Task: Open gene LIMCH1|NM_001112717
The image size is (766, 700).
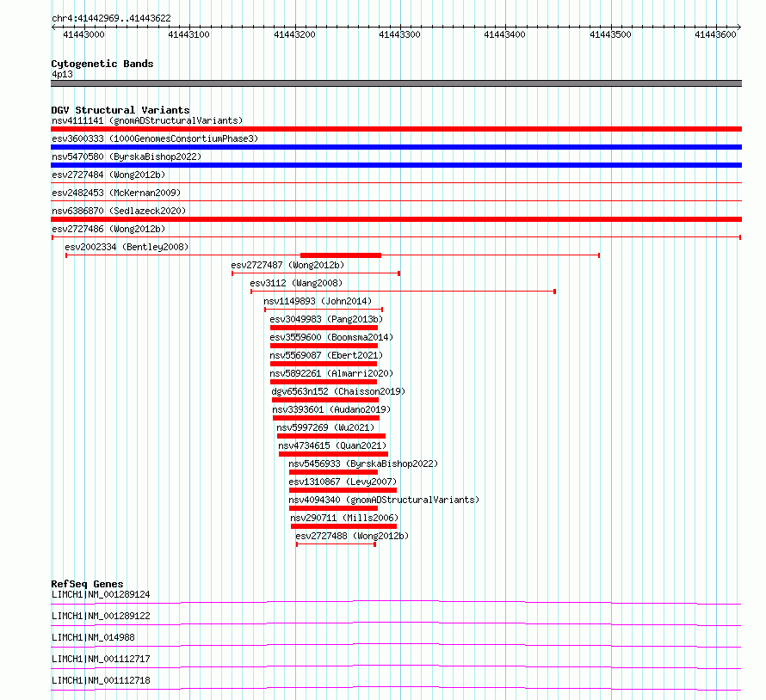Action: (101, 659)
